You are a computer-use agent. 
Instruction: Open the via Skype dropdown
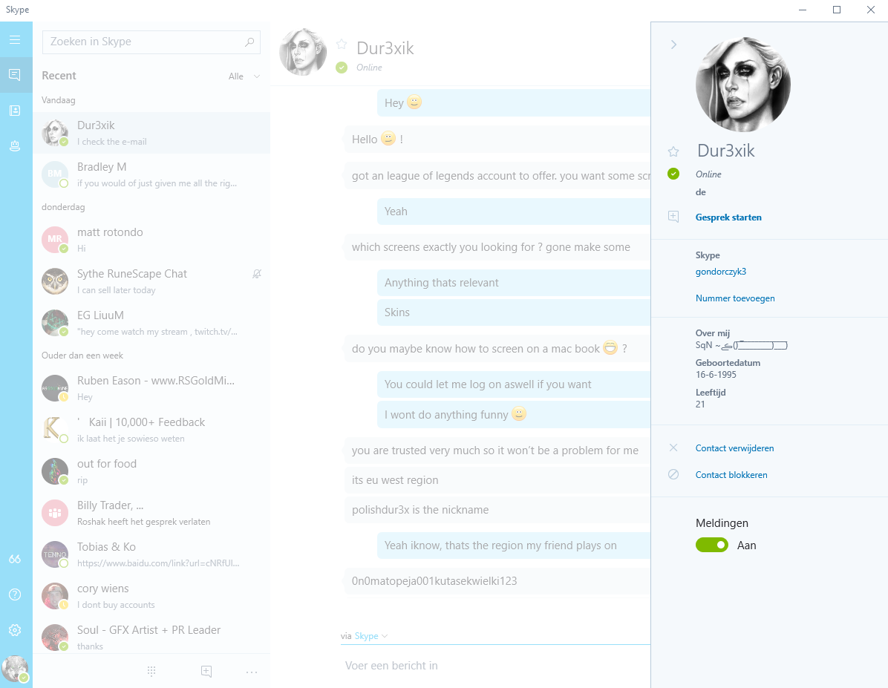tap(371, 636)
